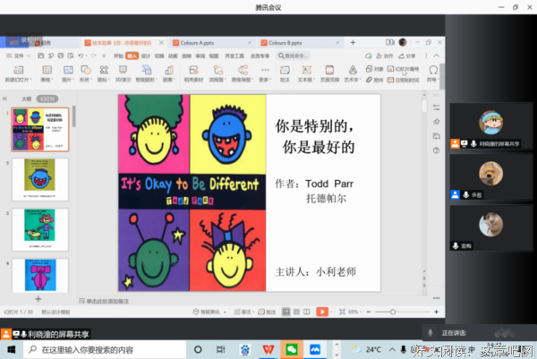
Task: Toggle the Notes (备注) pane button
Action: coord(243,312)
